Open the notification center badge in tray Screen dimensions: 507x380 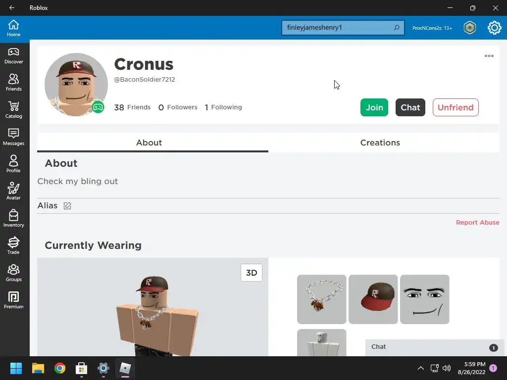(x=494, y=368)
